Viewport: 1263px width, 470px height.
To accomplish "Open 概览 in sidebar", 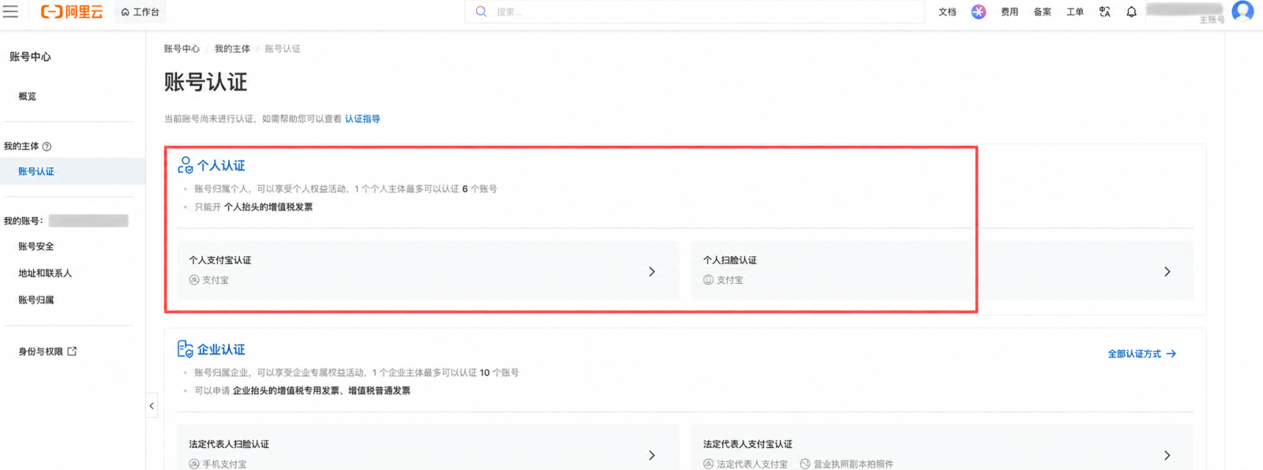I will click(28, 96).
